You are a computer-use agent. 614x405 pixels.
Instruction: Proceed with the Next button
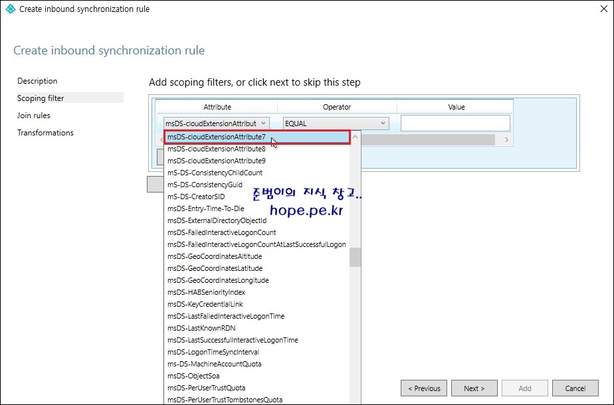click(x=474, y=388)
